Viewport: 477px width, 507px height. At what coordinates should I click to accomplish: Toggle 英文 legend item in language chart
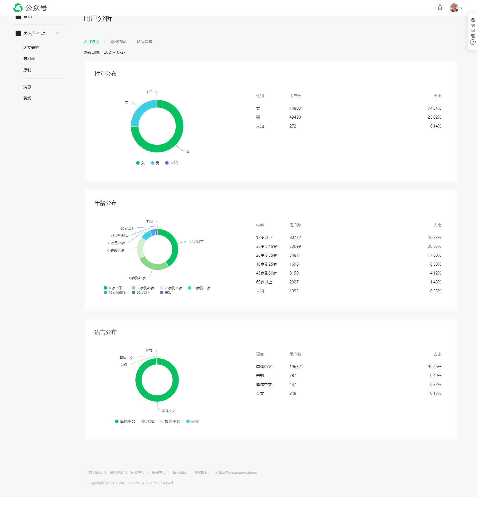tap(192, 422)
